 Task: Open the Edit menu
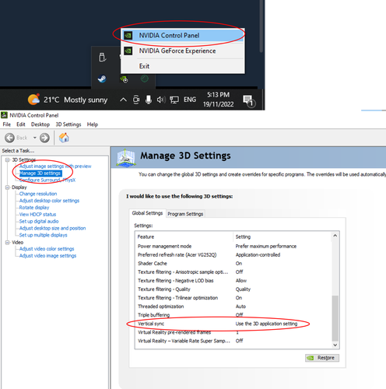tap(21, 124)
